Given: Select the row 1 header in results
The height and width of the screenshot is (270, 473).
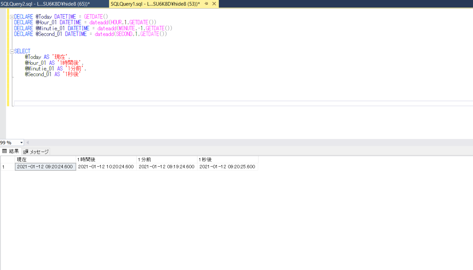Looking at the screenshot, I should (7, 167).
